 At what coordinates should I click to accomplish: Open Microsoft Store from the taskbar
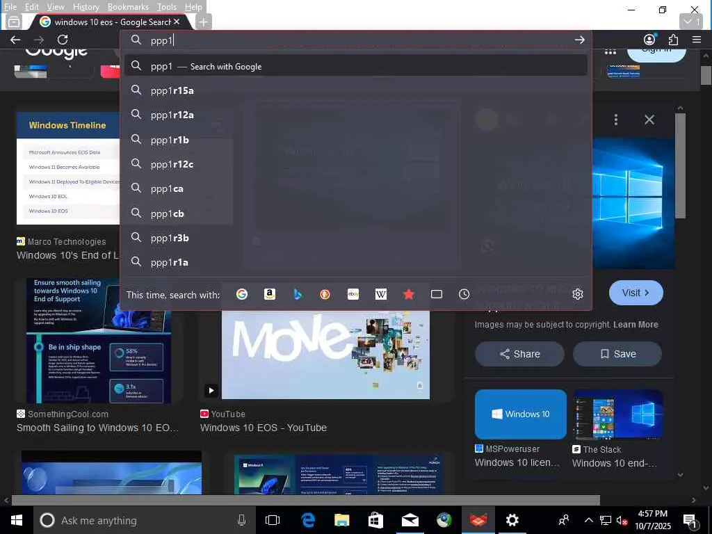click(375, 520)
